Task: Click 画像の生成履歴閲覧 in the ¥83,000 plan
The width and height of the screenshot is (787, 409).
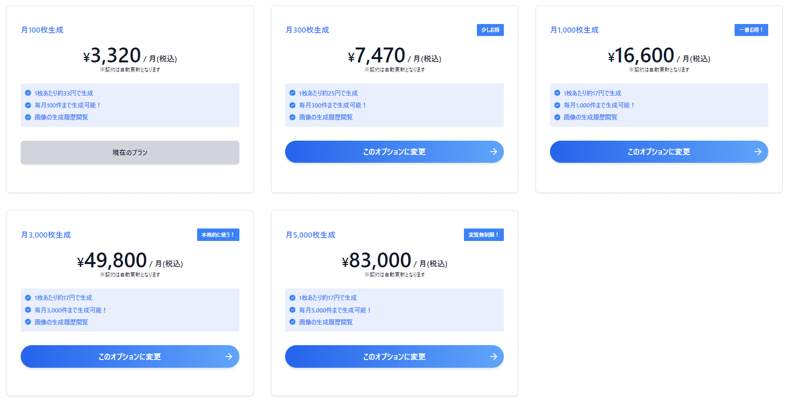Action: click(326, 322)
